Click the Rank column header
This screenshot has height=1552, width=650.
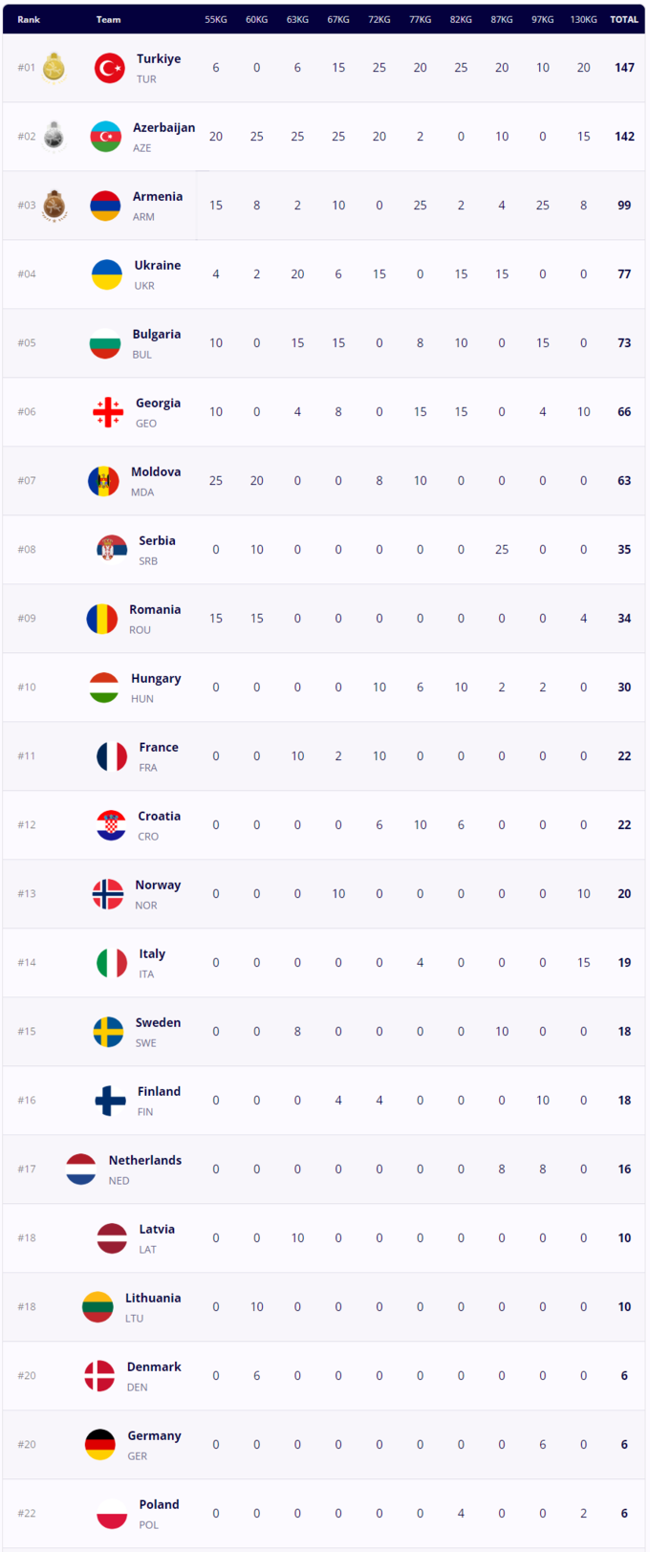click(x=29, y=19)
